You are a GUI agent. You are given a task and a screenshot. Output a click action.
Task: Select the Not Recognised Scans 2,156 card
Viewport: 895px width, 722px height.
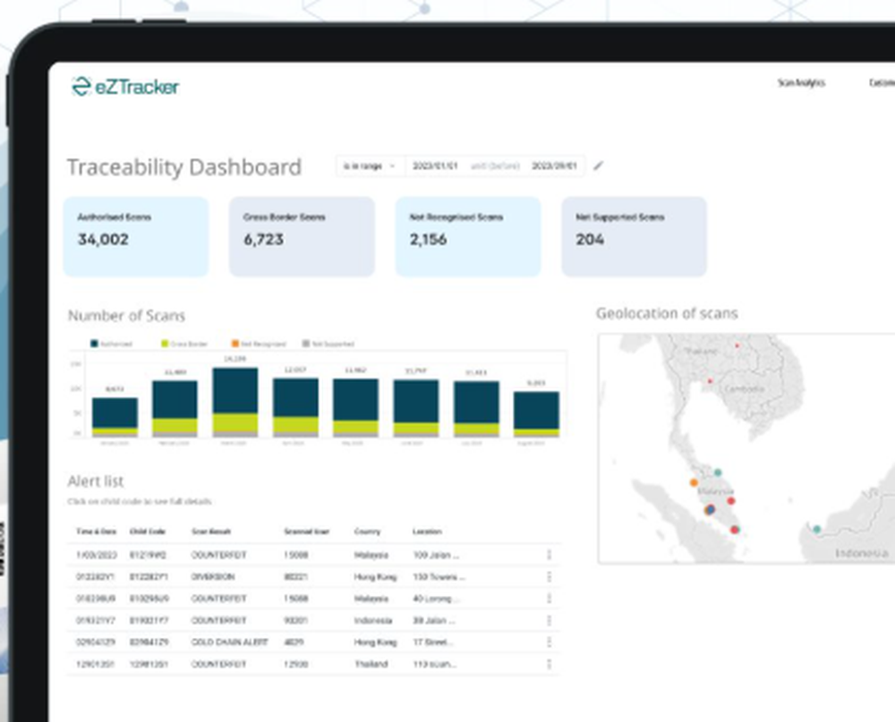[468, 237]
